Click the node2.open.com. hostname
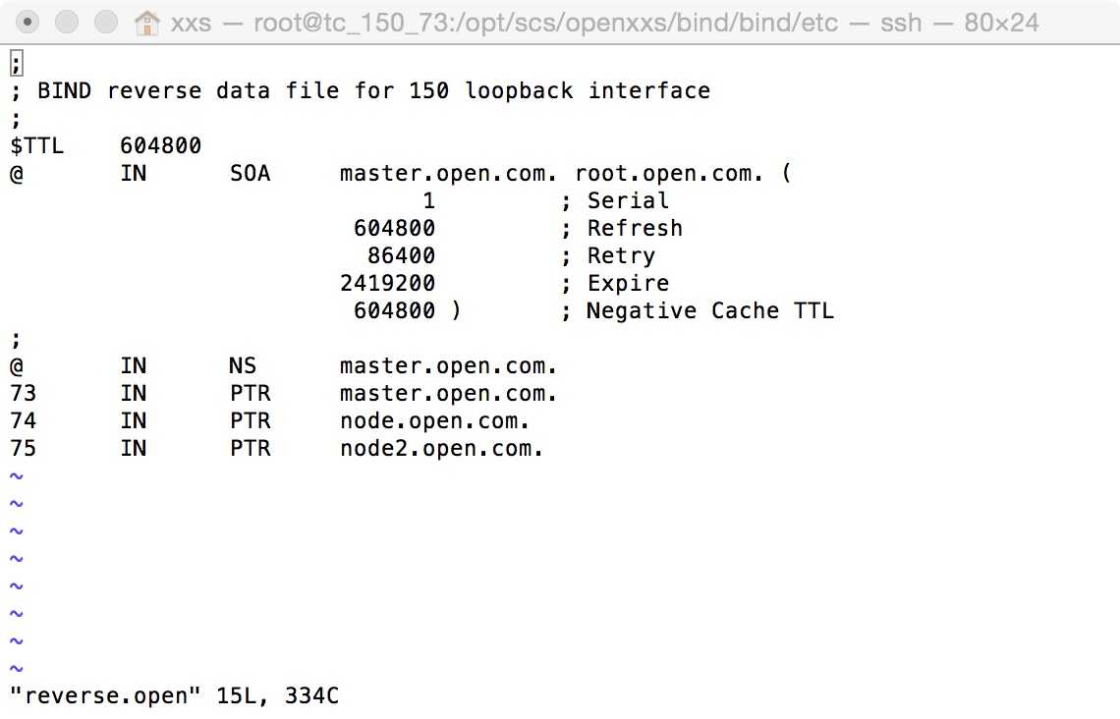1120x719 pixels. (441, 449)
